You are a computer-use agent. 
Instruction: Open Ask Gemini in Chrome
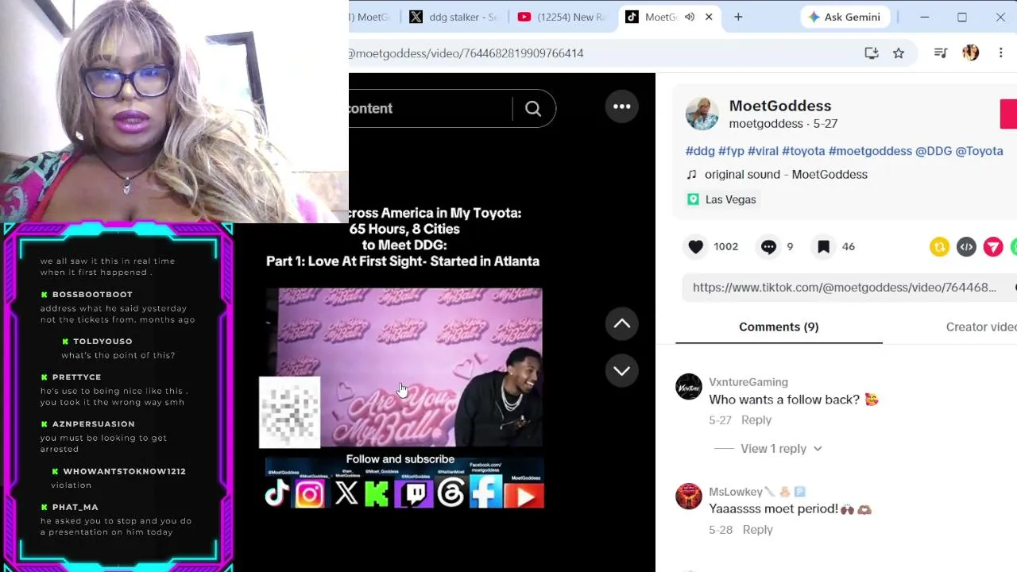[844, 17]
